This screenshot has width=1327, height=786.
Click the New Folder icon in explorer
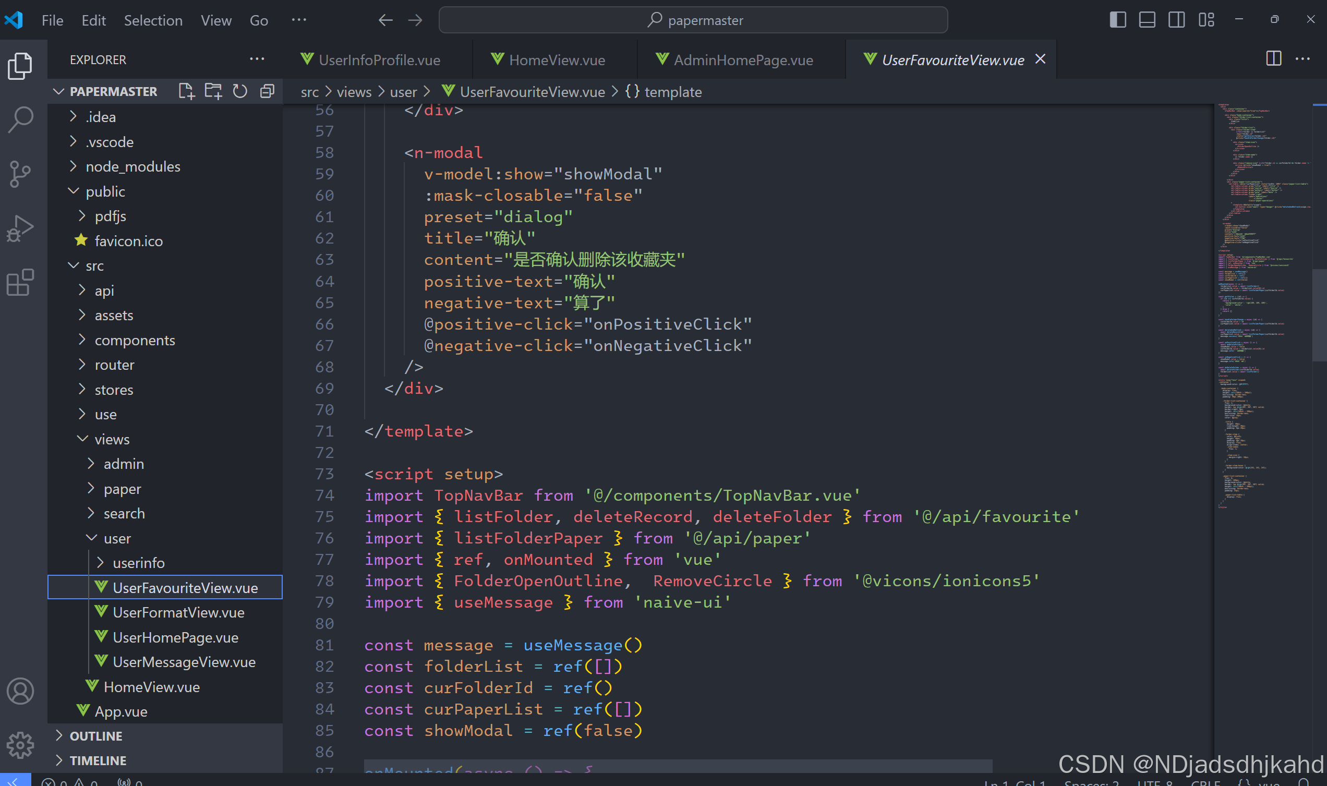[x=213, y=91]
